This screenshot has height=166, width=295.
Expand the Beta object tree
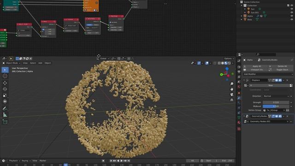(242, 19)
